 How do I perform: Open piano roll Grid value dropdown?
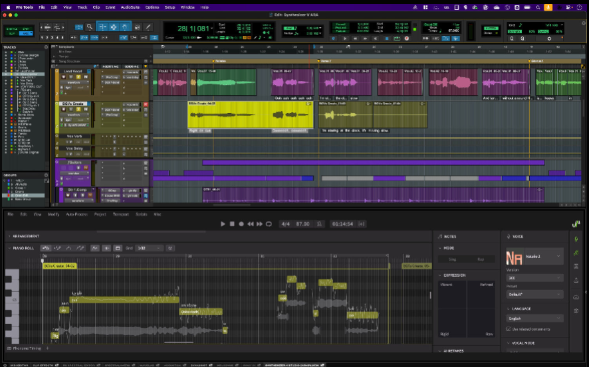(x=149, y=248)
